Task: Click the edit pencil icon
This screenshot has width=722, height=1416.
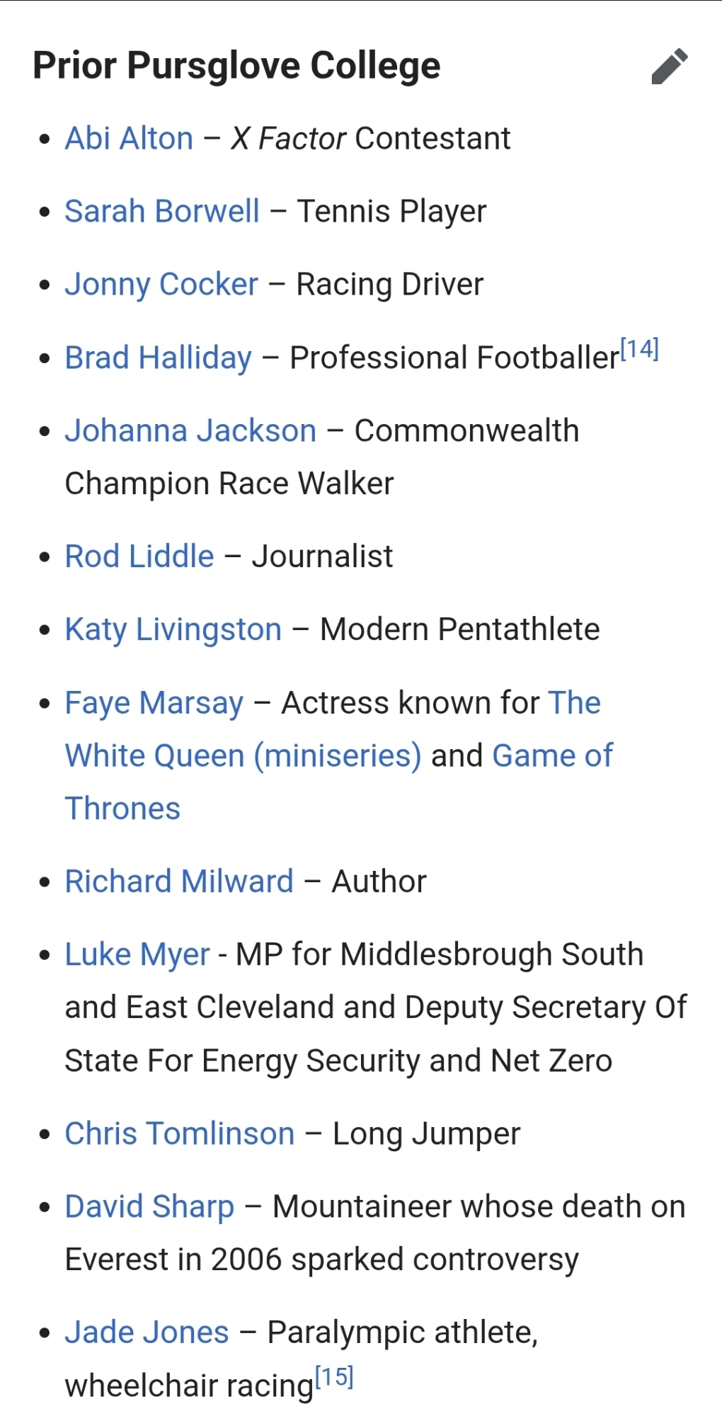Action: (670, 67)
